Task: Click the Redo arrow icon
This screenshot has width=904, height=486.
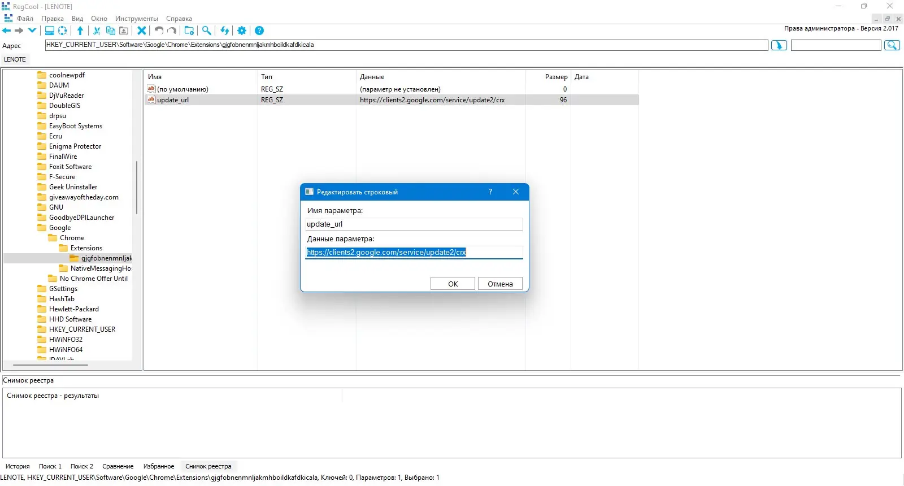Action: click(172, 31)
